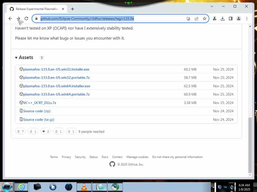Image resolution: width=257 pixels, height=192 pixels.
Task: Download Source code (tar.gz)
Action: pyautogui.click(x=39, y=119)
